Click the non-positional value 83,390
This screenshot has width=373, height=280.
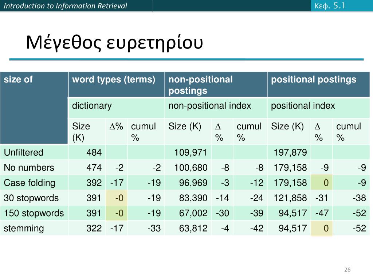(x=193, y=198)
